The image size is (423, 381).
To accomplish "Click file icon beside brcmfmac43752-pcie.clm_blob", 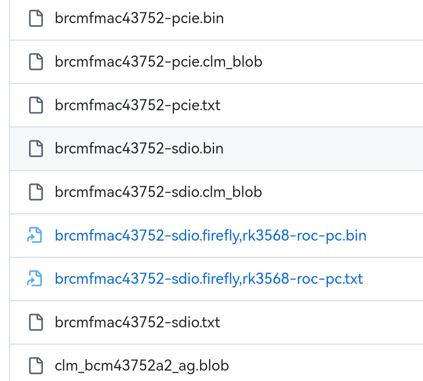I will 36,62.
